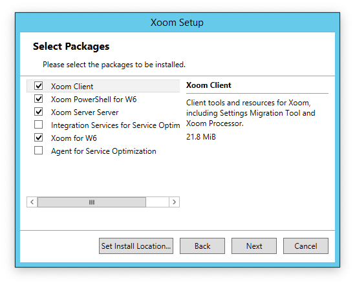The width and height of the screenshot is (355, 285).
Task: Enable the Integration Services checkbox
Action: coord(39,124)
